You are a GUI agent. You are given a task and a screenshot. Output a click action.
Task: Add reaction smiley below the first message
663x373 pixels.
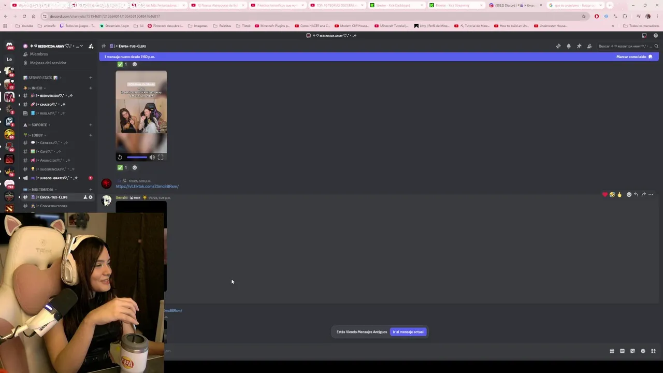135,64
